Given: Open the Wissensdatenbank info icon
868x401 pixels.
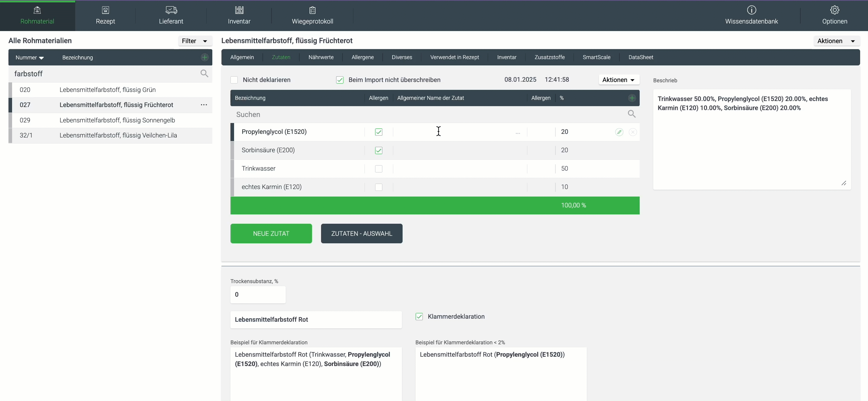Looking at the screenshot, I should 751,10.
